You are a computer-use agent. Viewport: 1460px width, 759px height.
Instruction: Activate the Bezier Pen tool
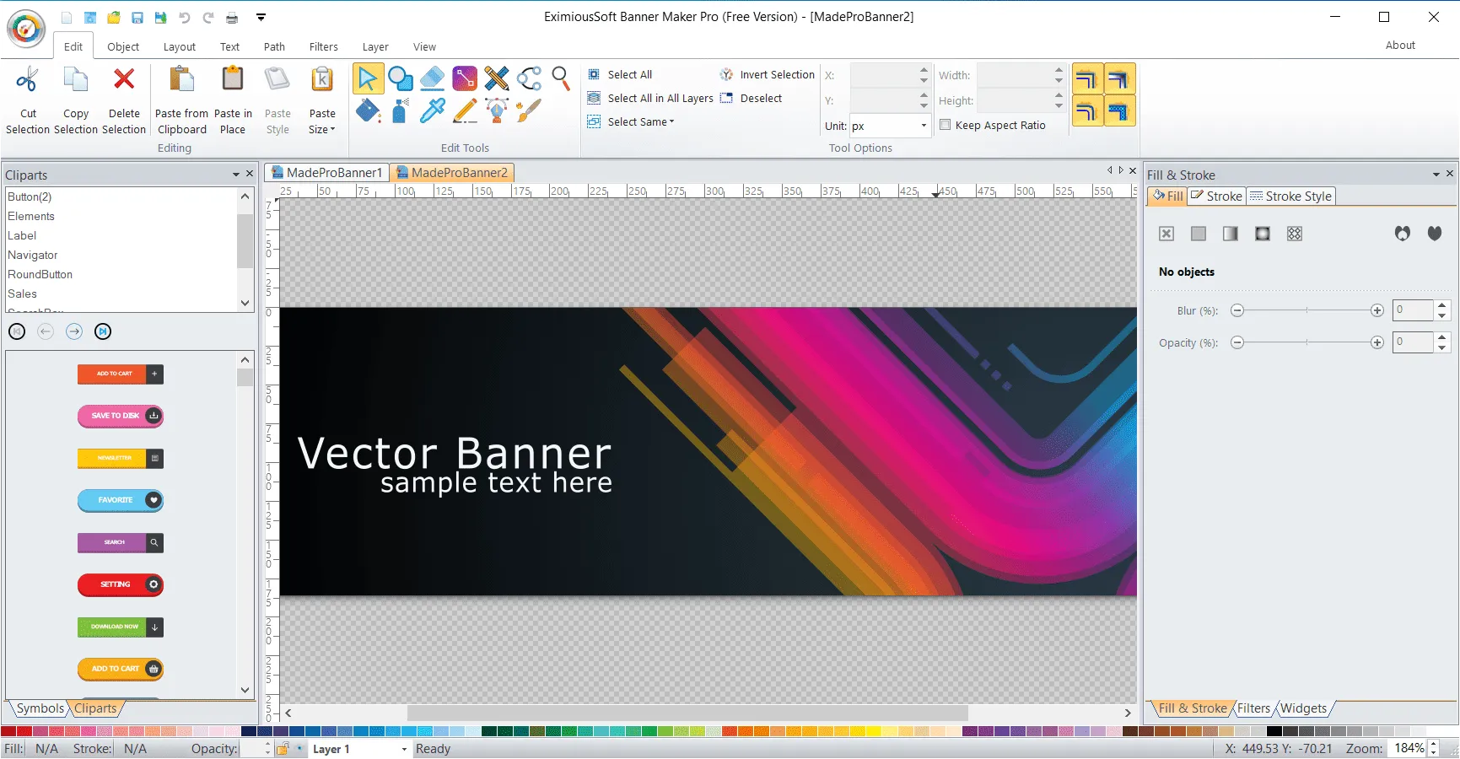(497, 110)
